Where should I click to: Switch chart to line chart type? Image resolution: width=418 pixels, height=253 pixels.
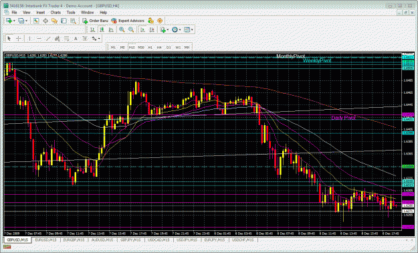(x=111, y=29)
